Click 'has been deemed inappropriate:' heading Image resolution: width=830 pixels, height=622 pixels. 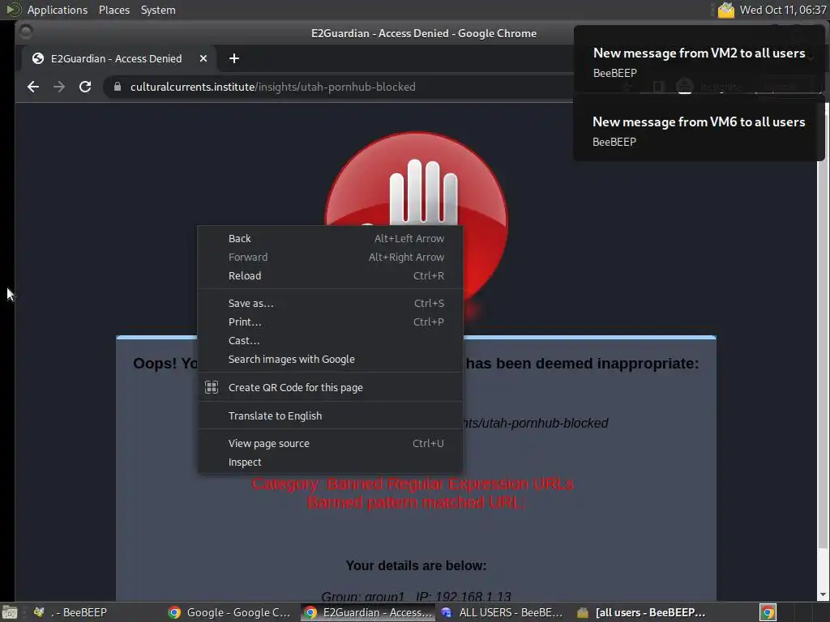pyautogui.click(x=582, y=364)
